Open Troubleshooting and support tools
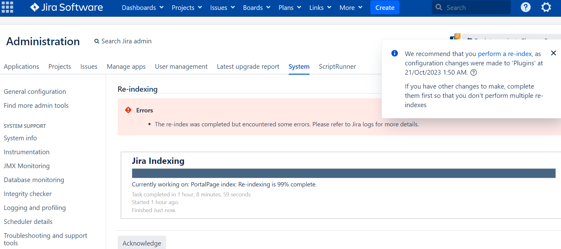 (45, 239)
